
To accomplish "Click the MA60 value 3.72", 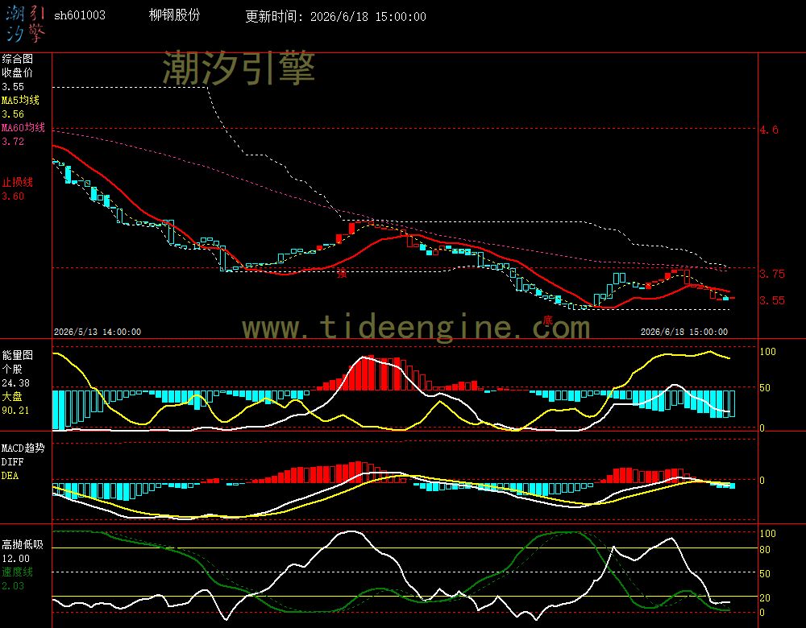I will coord(13,141).
